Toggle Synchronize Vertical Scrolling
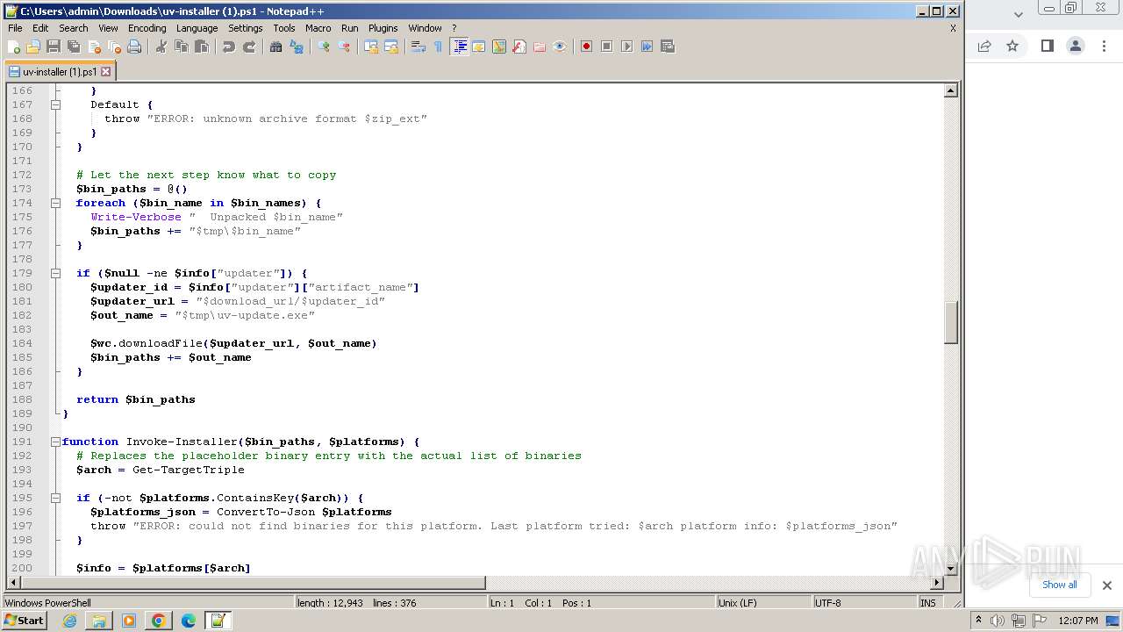 coord(371,47)
